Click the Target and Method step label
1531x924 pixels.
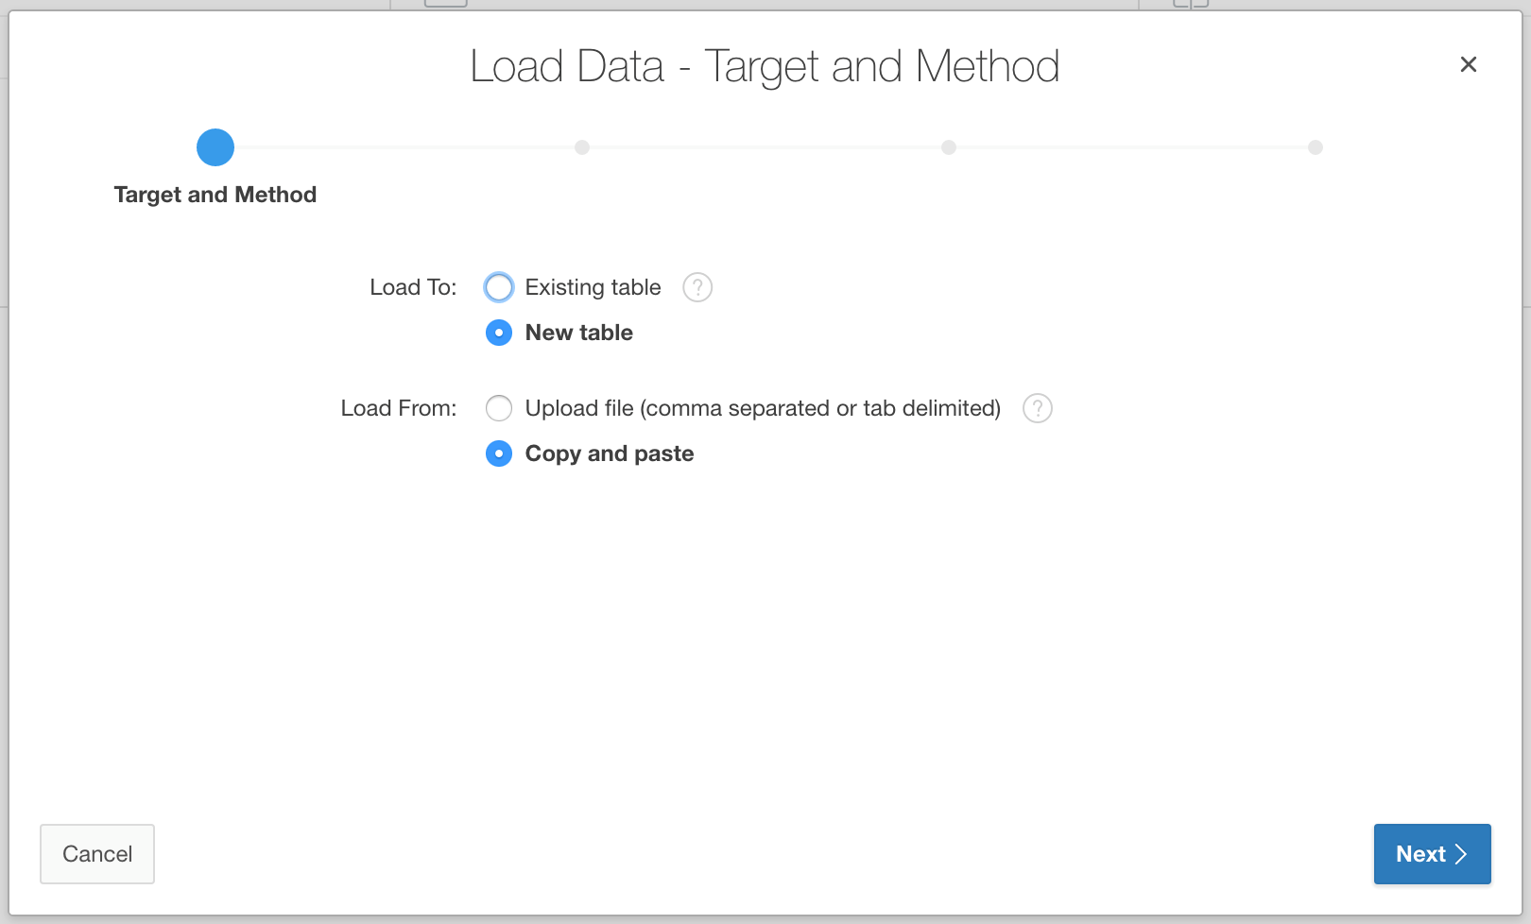(215, 195)
